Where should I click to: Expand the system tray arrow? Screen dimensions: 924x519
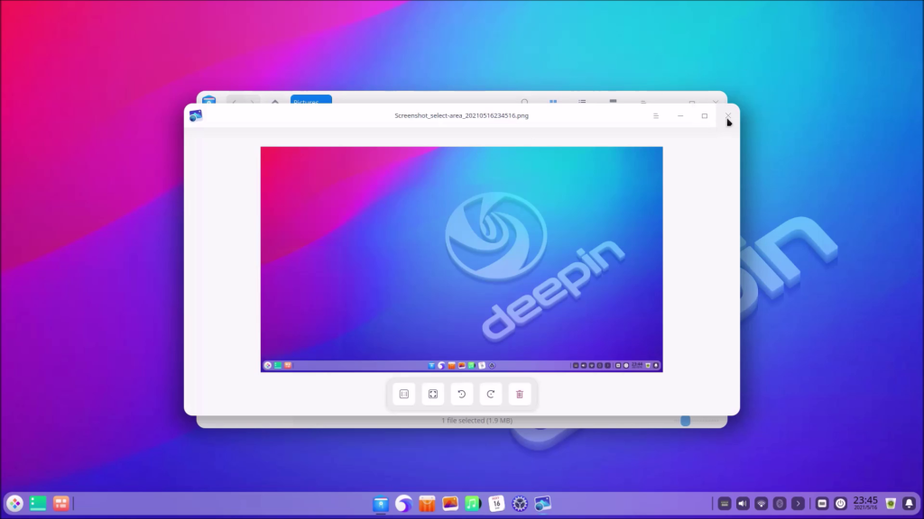pyautogui.click(x=798, y=504)
